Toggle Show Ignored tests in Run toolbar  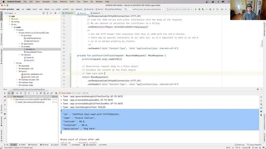(x=12, y=93)
